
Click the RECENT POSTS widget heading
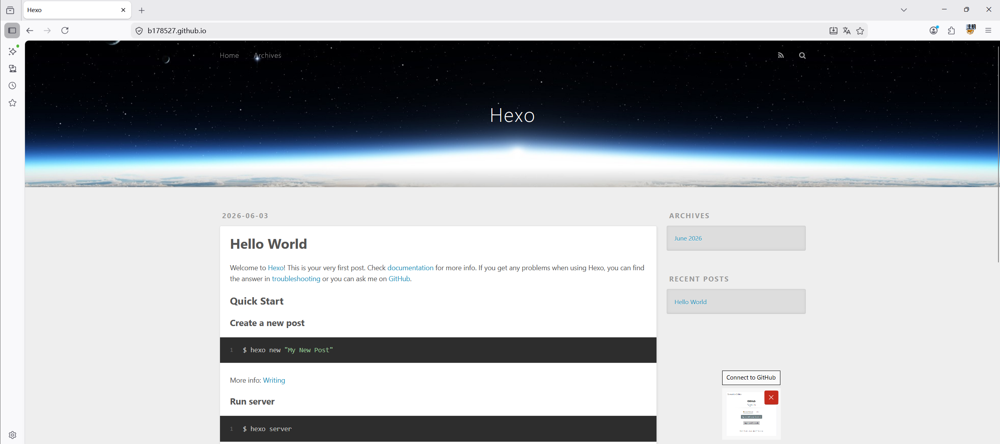click(x=699, y=279)
